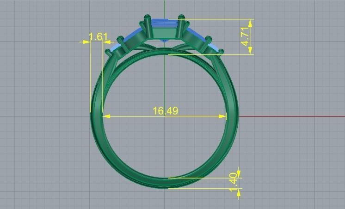345x209 pixels.
Task: Click the blue center emerald-cut stone
Action: tap(165, 23)
